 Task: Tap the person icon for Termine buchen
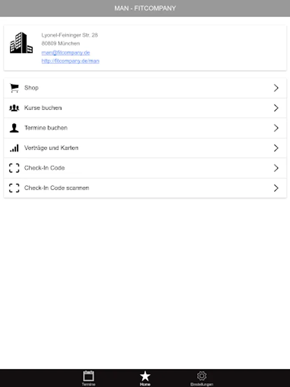click(14, 128)
